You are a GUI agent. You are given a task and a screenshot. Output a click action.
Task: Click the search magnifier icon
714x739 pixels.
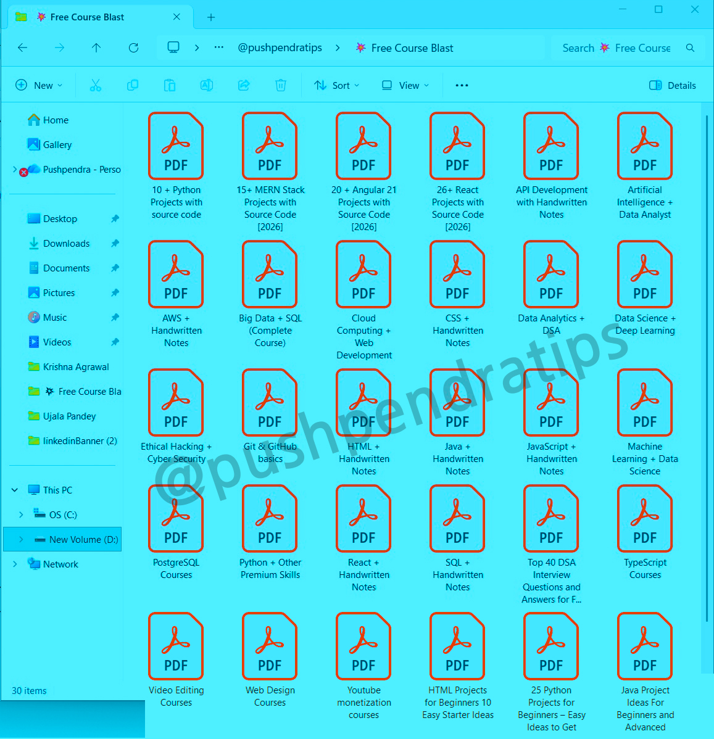[x=690, y=47]
